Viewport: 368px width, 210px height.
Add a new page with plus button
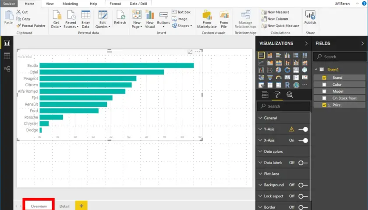click(x=81, y=206)
